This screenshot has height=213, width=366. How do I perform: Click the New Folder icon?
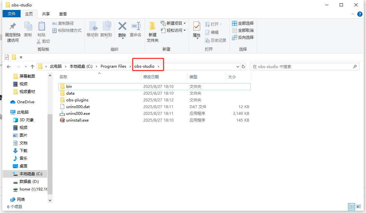pyautogui.click(x=152, y=26)
